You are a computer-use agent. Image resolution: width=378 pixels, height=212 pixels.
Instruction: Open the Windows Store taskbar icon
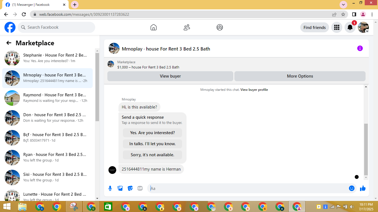108,206
